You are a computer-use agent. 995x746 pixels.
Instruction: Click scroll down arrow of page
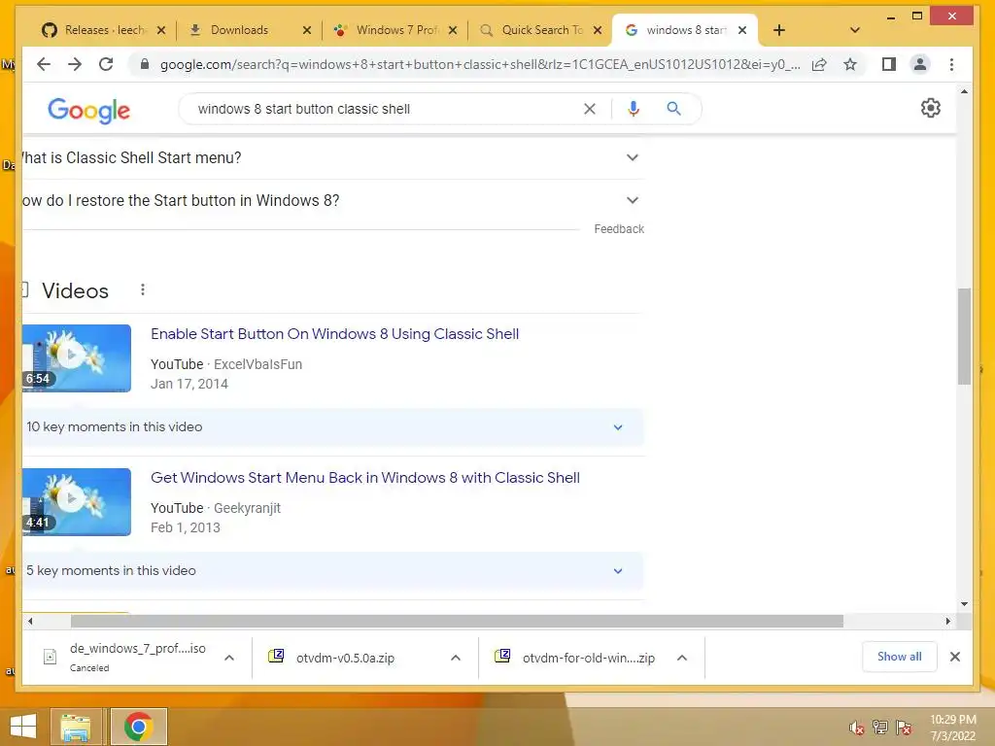point(964,604)
